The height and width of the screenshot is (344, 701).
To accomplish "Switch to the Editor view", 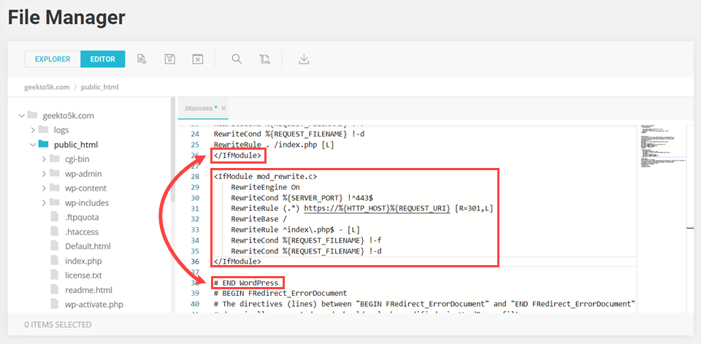I will 102,59.
